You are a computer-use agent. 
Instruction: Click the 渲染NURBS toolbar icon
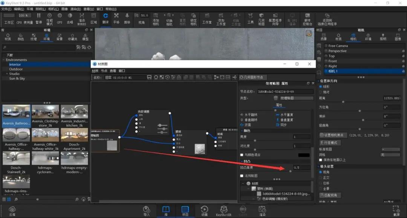click(x=82, y=16)
